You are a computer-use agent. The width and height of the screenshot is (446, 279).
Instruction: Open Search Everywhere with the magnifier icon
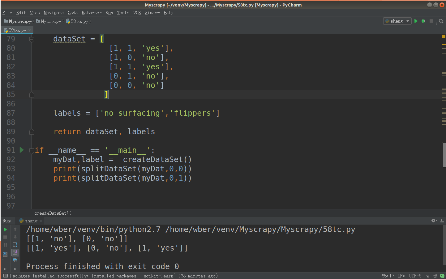[441, 21]
